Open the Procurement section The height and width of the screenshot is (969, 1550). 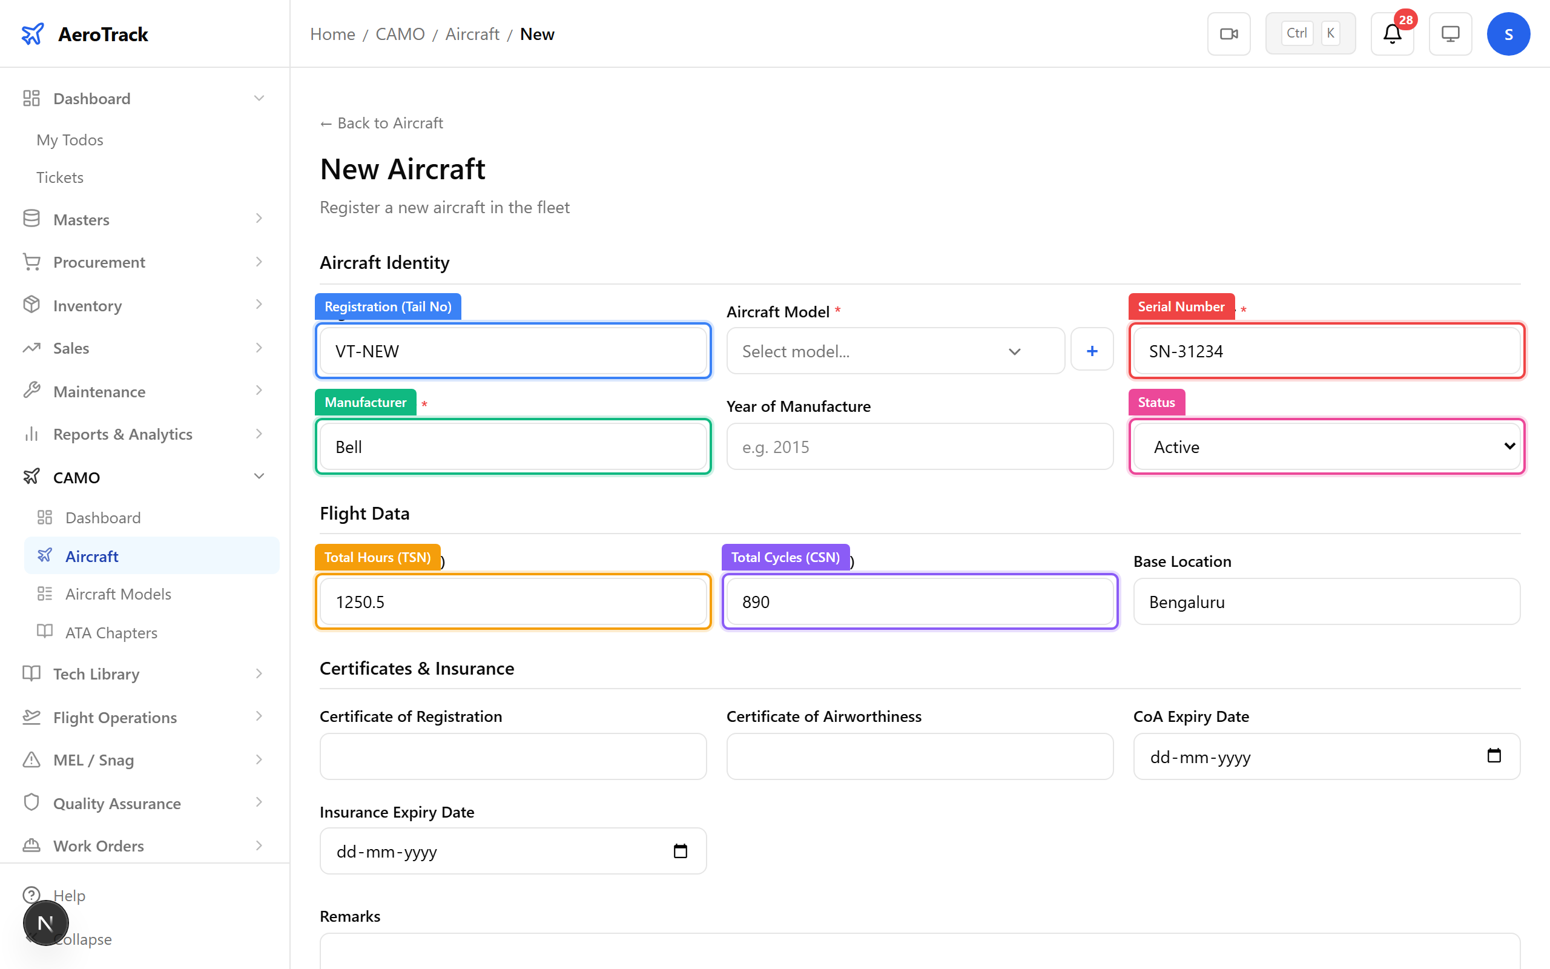[99, 262]
